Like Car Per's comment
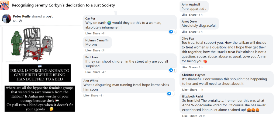 tap(88, 33)
